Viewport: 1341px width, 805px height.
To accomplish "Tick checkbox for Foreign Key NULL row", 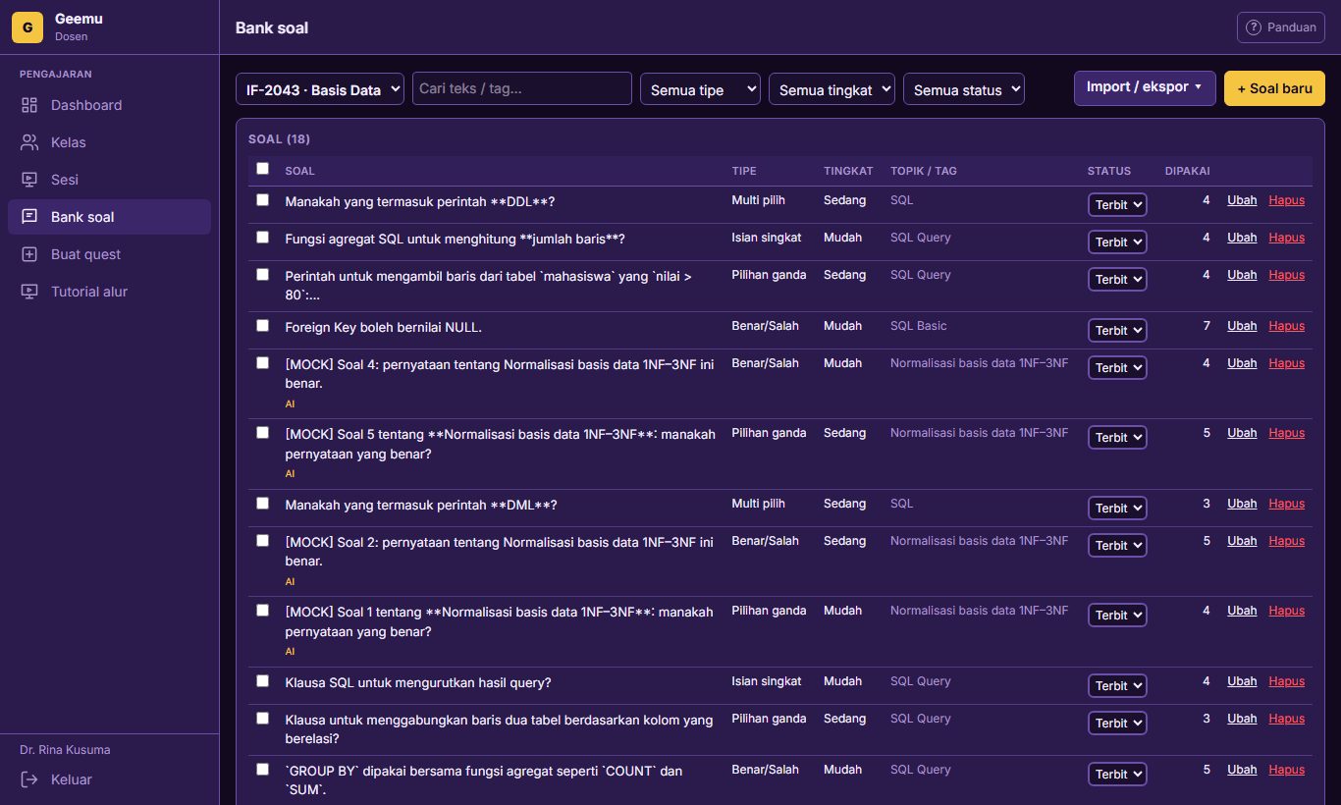I will (262, 325).
